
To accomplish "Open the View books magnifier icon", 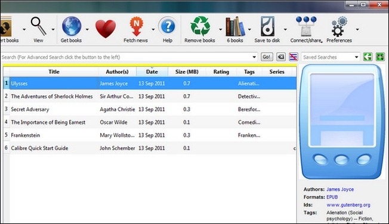I will 38,26.
